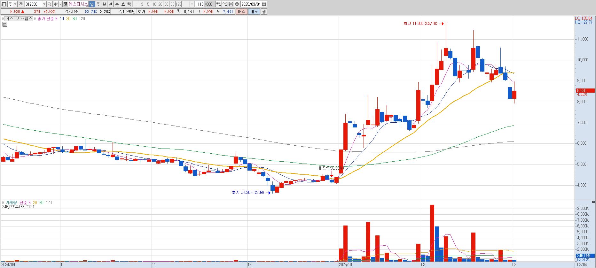
Task: Edit the stock code 317830 input field
Action: click(x=33, y=4)
